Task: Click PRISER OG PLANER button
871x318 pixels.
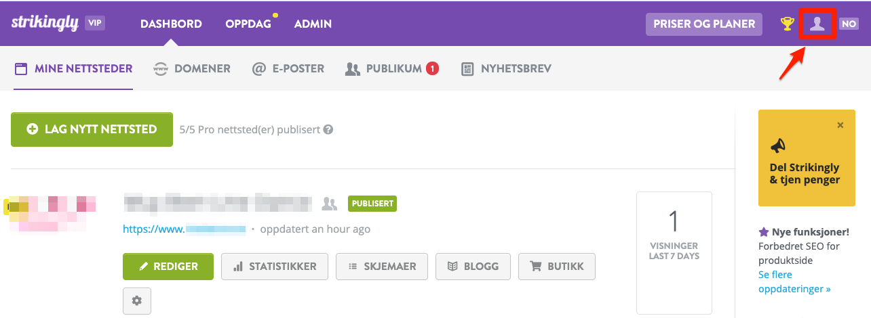Action: 704,24
